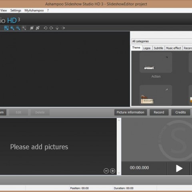This screenshot has height=192, width=192.
Task: Select the Action theme thumbnail
Action: (x=156, y=62)
